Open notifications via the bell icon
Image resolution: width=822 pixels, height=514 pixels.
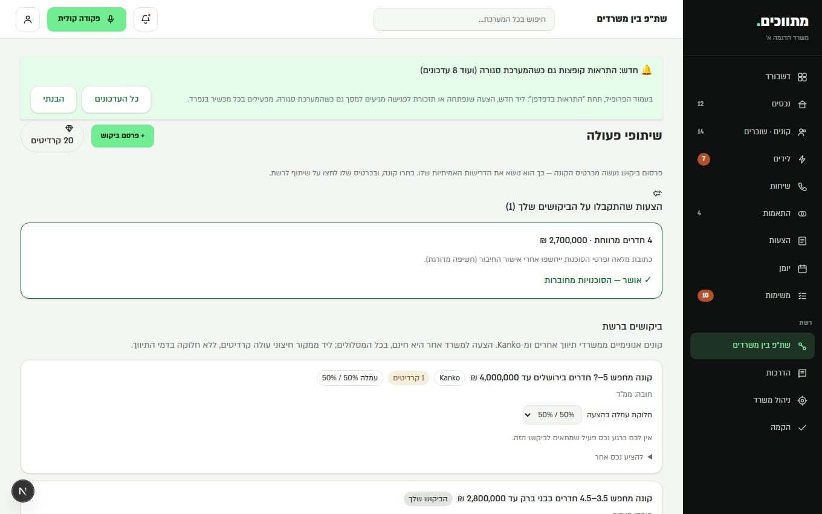[x=146, y=19]
